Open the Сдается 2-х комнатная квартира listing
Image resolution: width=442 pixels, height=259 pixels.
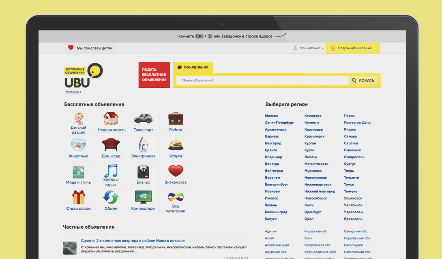[x=133, y=241]
